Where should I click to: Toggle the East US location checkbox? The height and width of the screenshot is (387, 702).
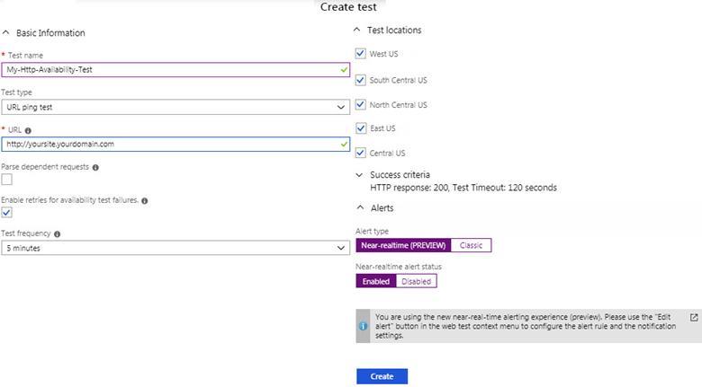[x=361, y=128]
